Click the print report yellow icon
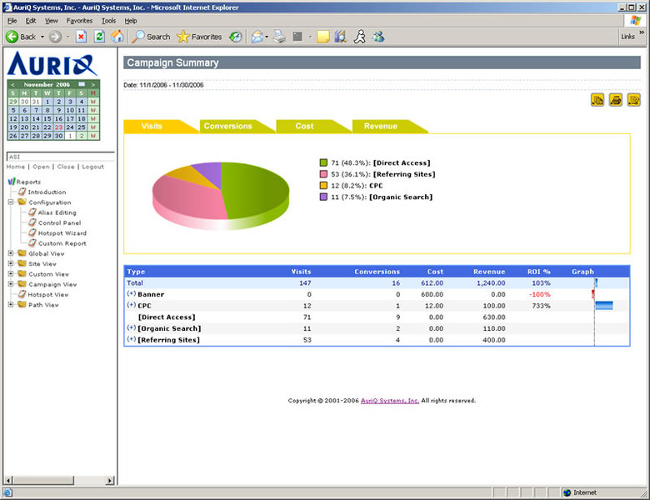 pos(616,99)
